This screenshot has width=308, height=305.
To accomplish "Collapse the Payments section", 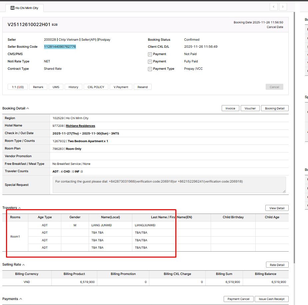I will coord(21,299).
